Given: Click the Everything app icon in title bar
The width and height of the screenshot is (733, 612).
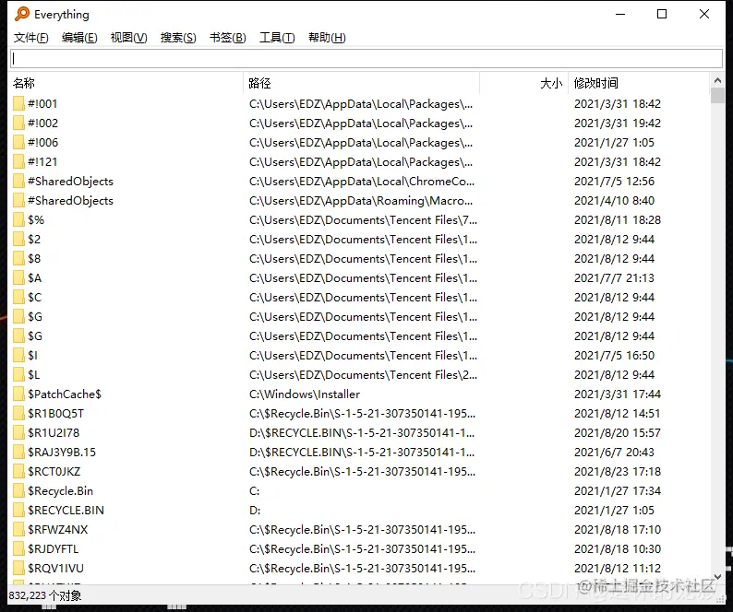Looking at the screenshot, I should (22, 14).
